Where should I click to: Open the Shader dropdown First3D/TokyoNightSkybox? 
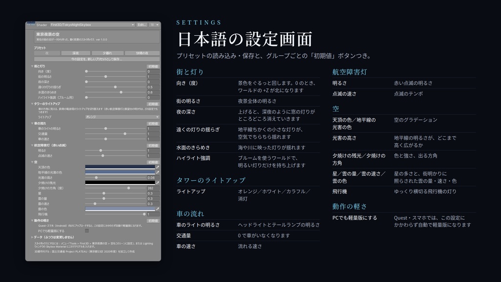(92, 24)
